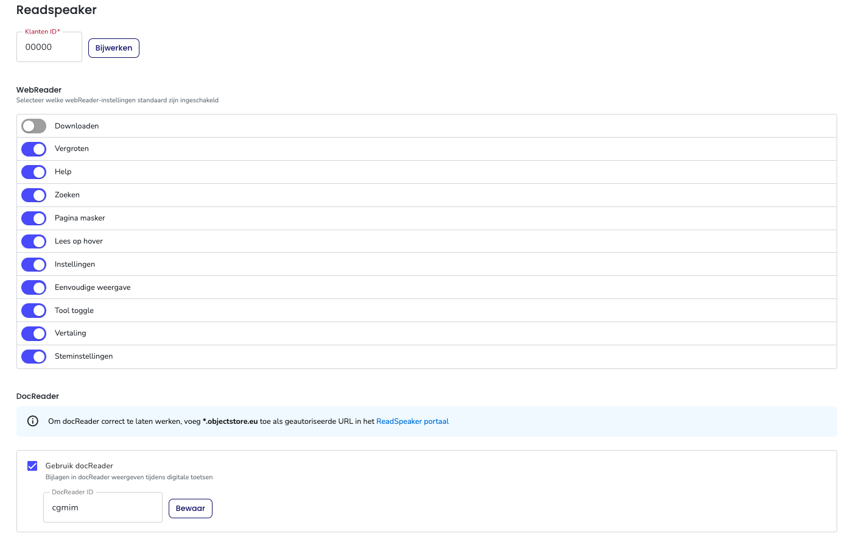Click the Vergroten row label

coord(72,149)
